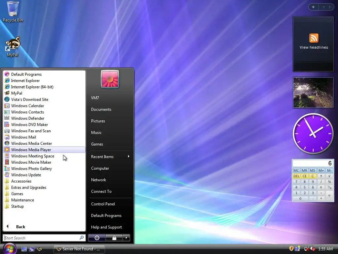Open Music from Start menu
The image size is (338, 254).
110,132
